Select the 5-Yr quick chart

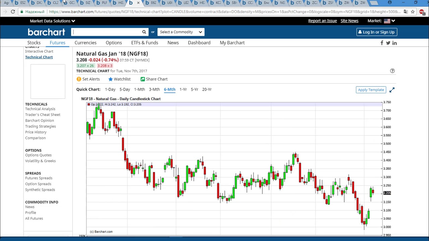pos(194,89)
